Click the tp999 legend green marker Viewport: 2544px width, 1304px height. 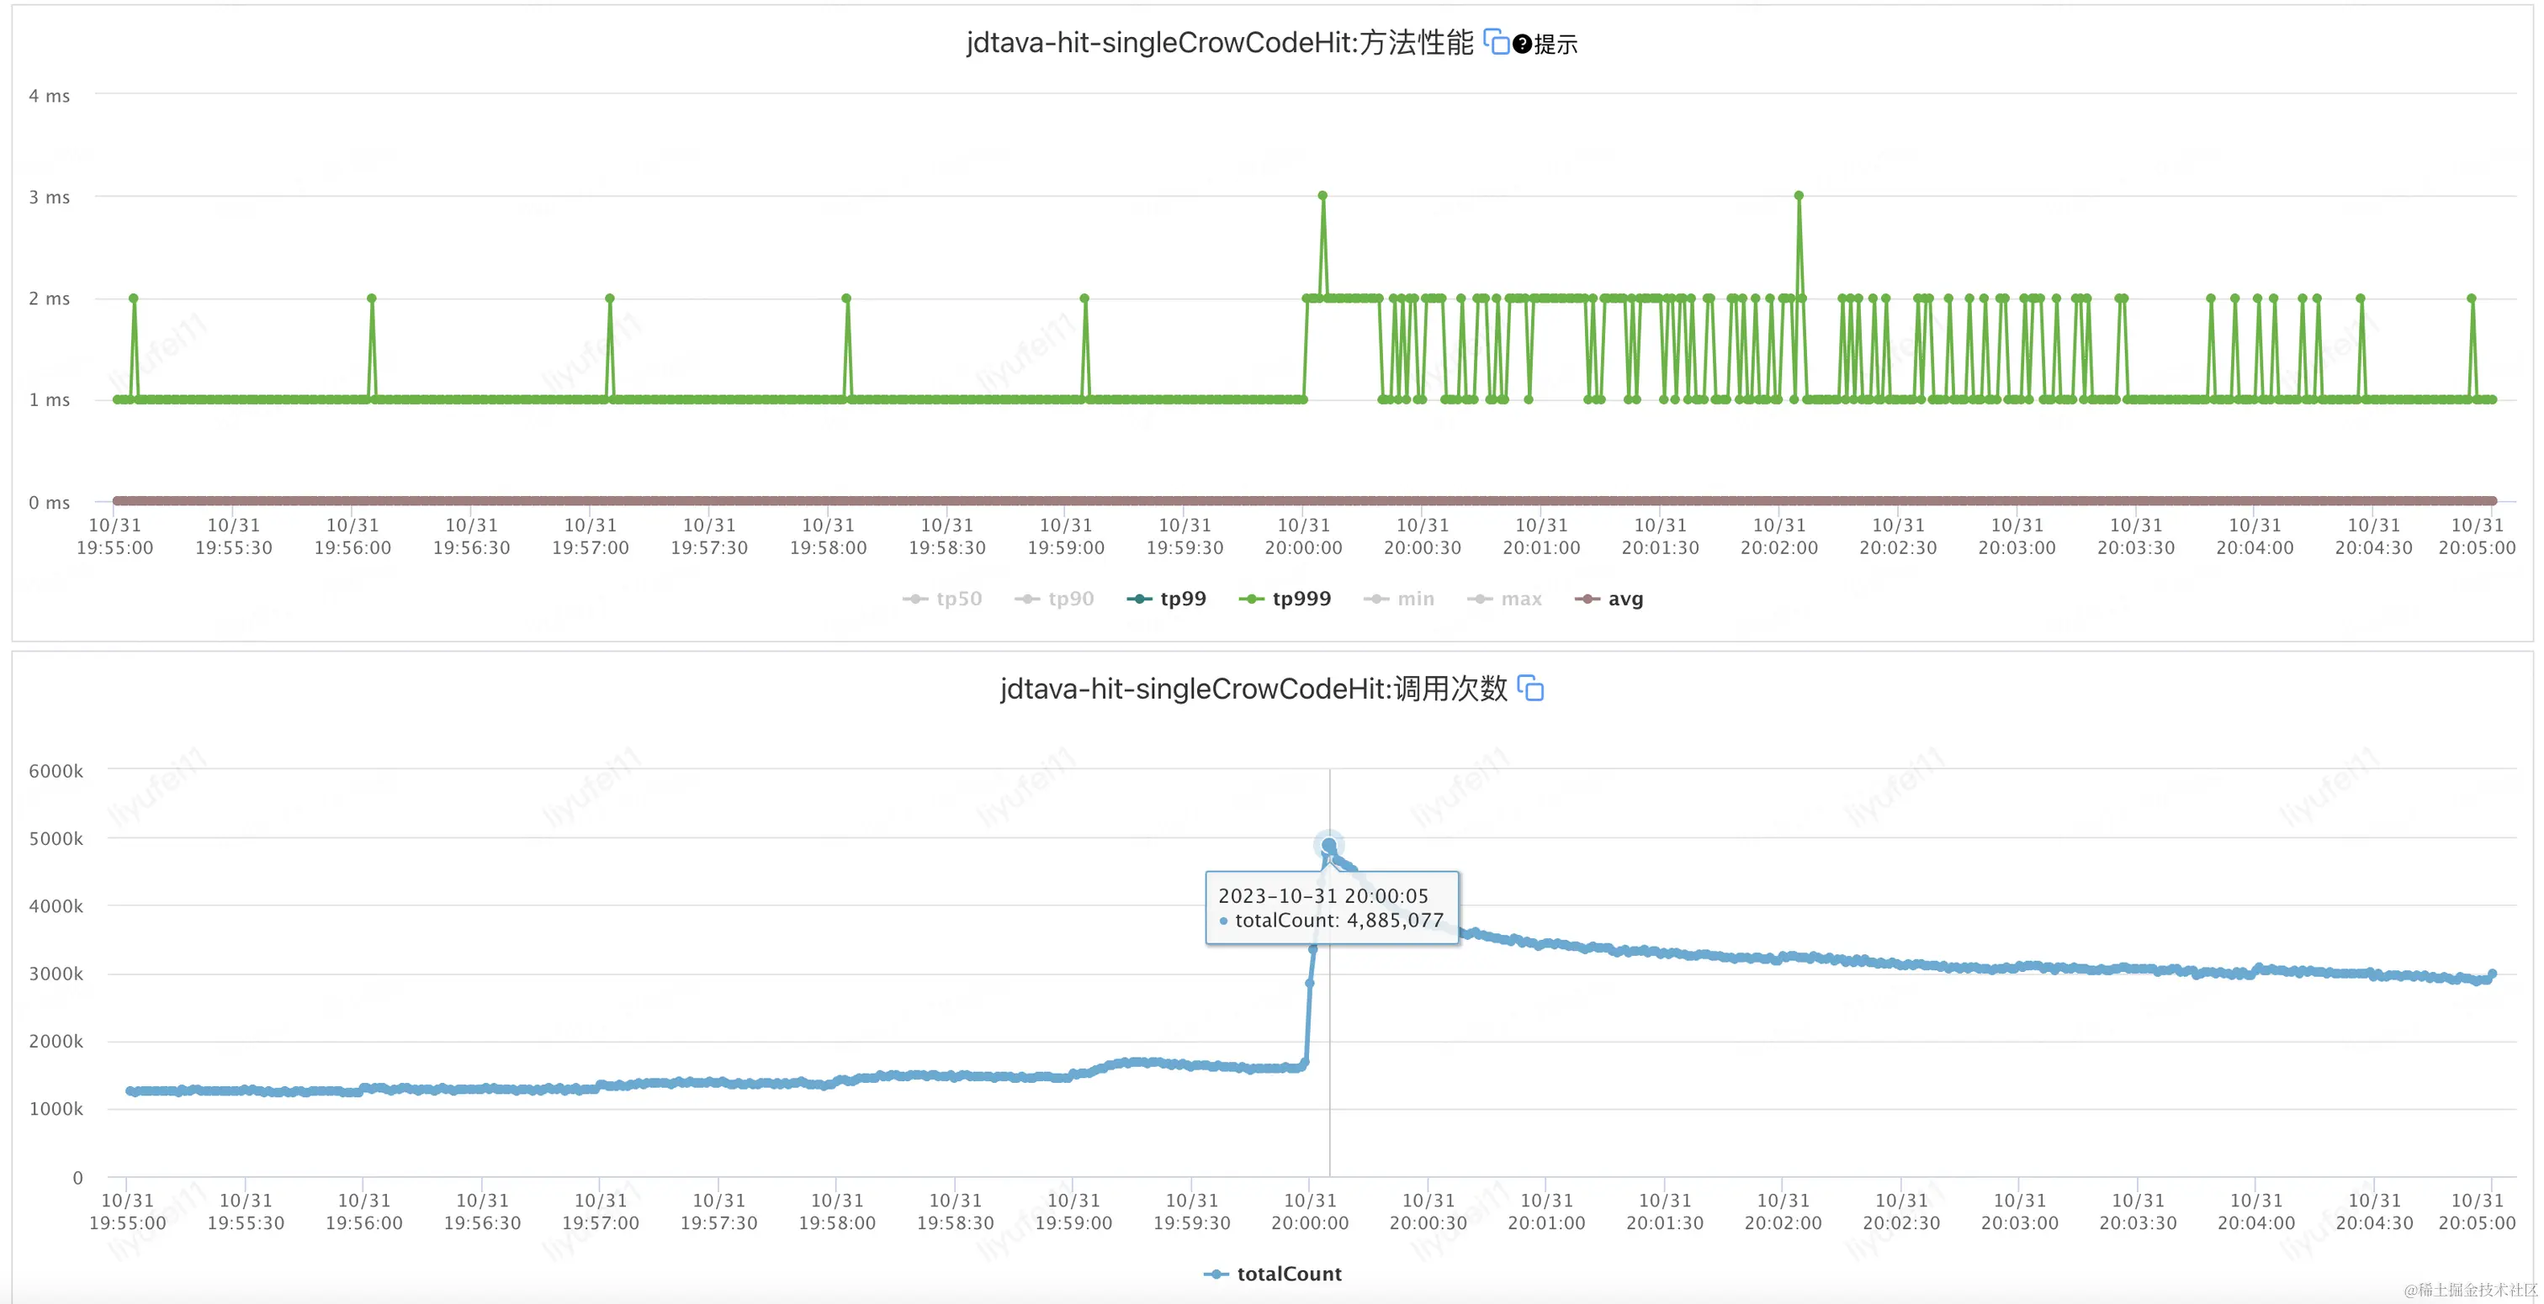(x=1251, y=599)
